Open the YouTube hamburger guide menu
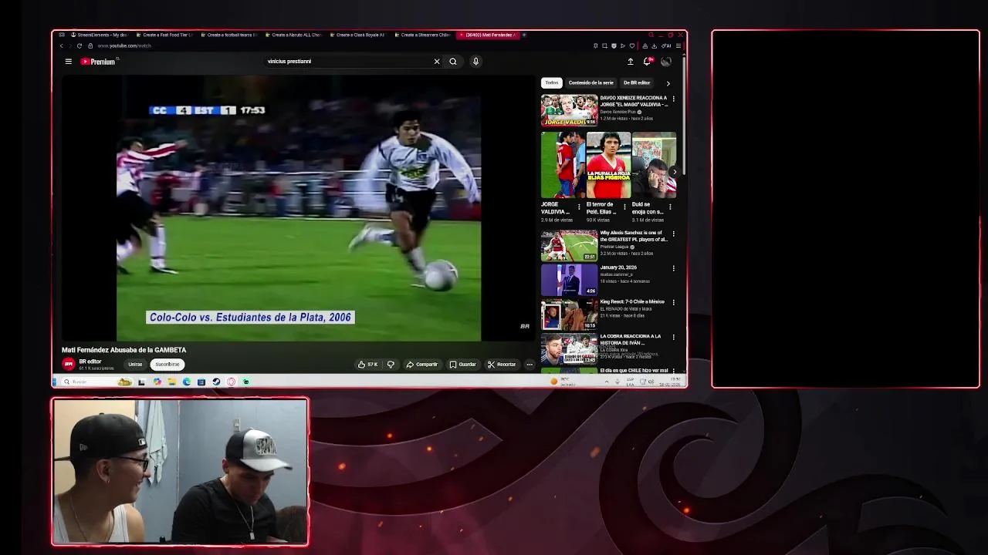Image resolution: width=988 pixels, height=555 pixels. click(68, 62)
